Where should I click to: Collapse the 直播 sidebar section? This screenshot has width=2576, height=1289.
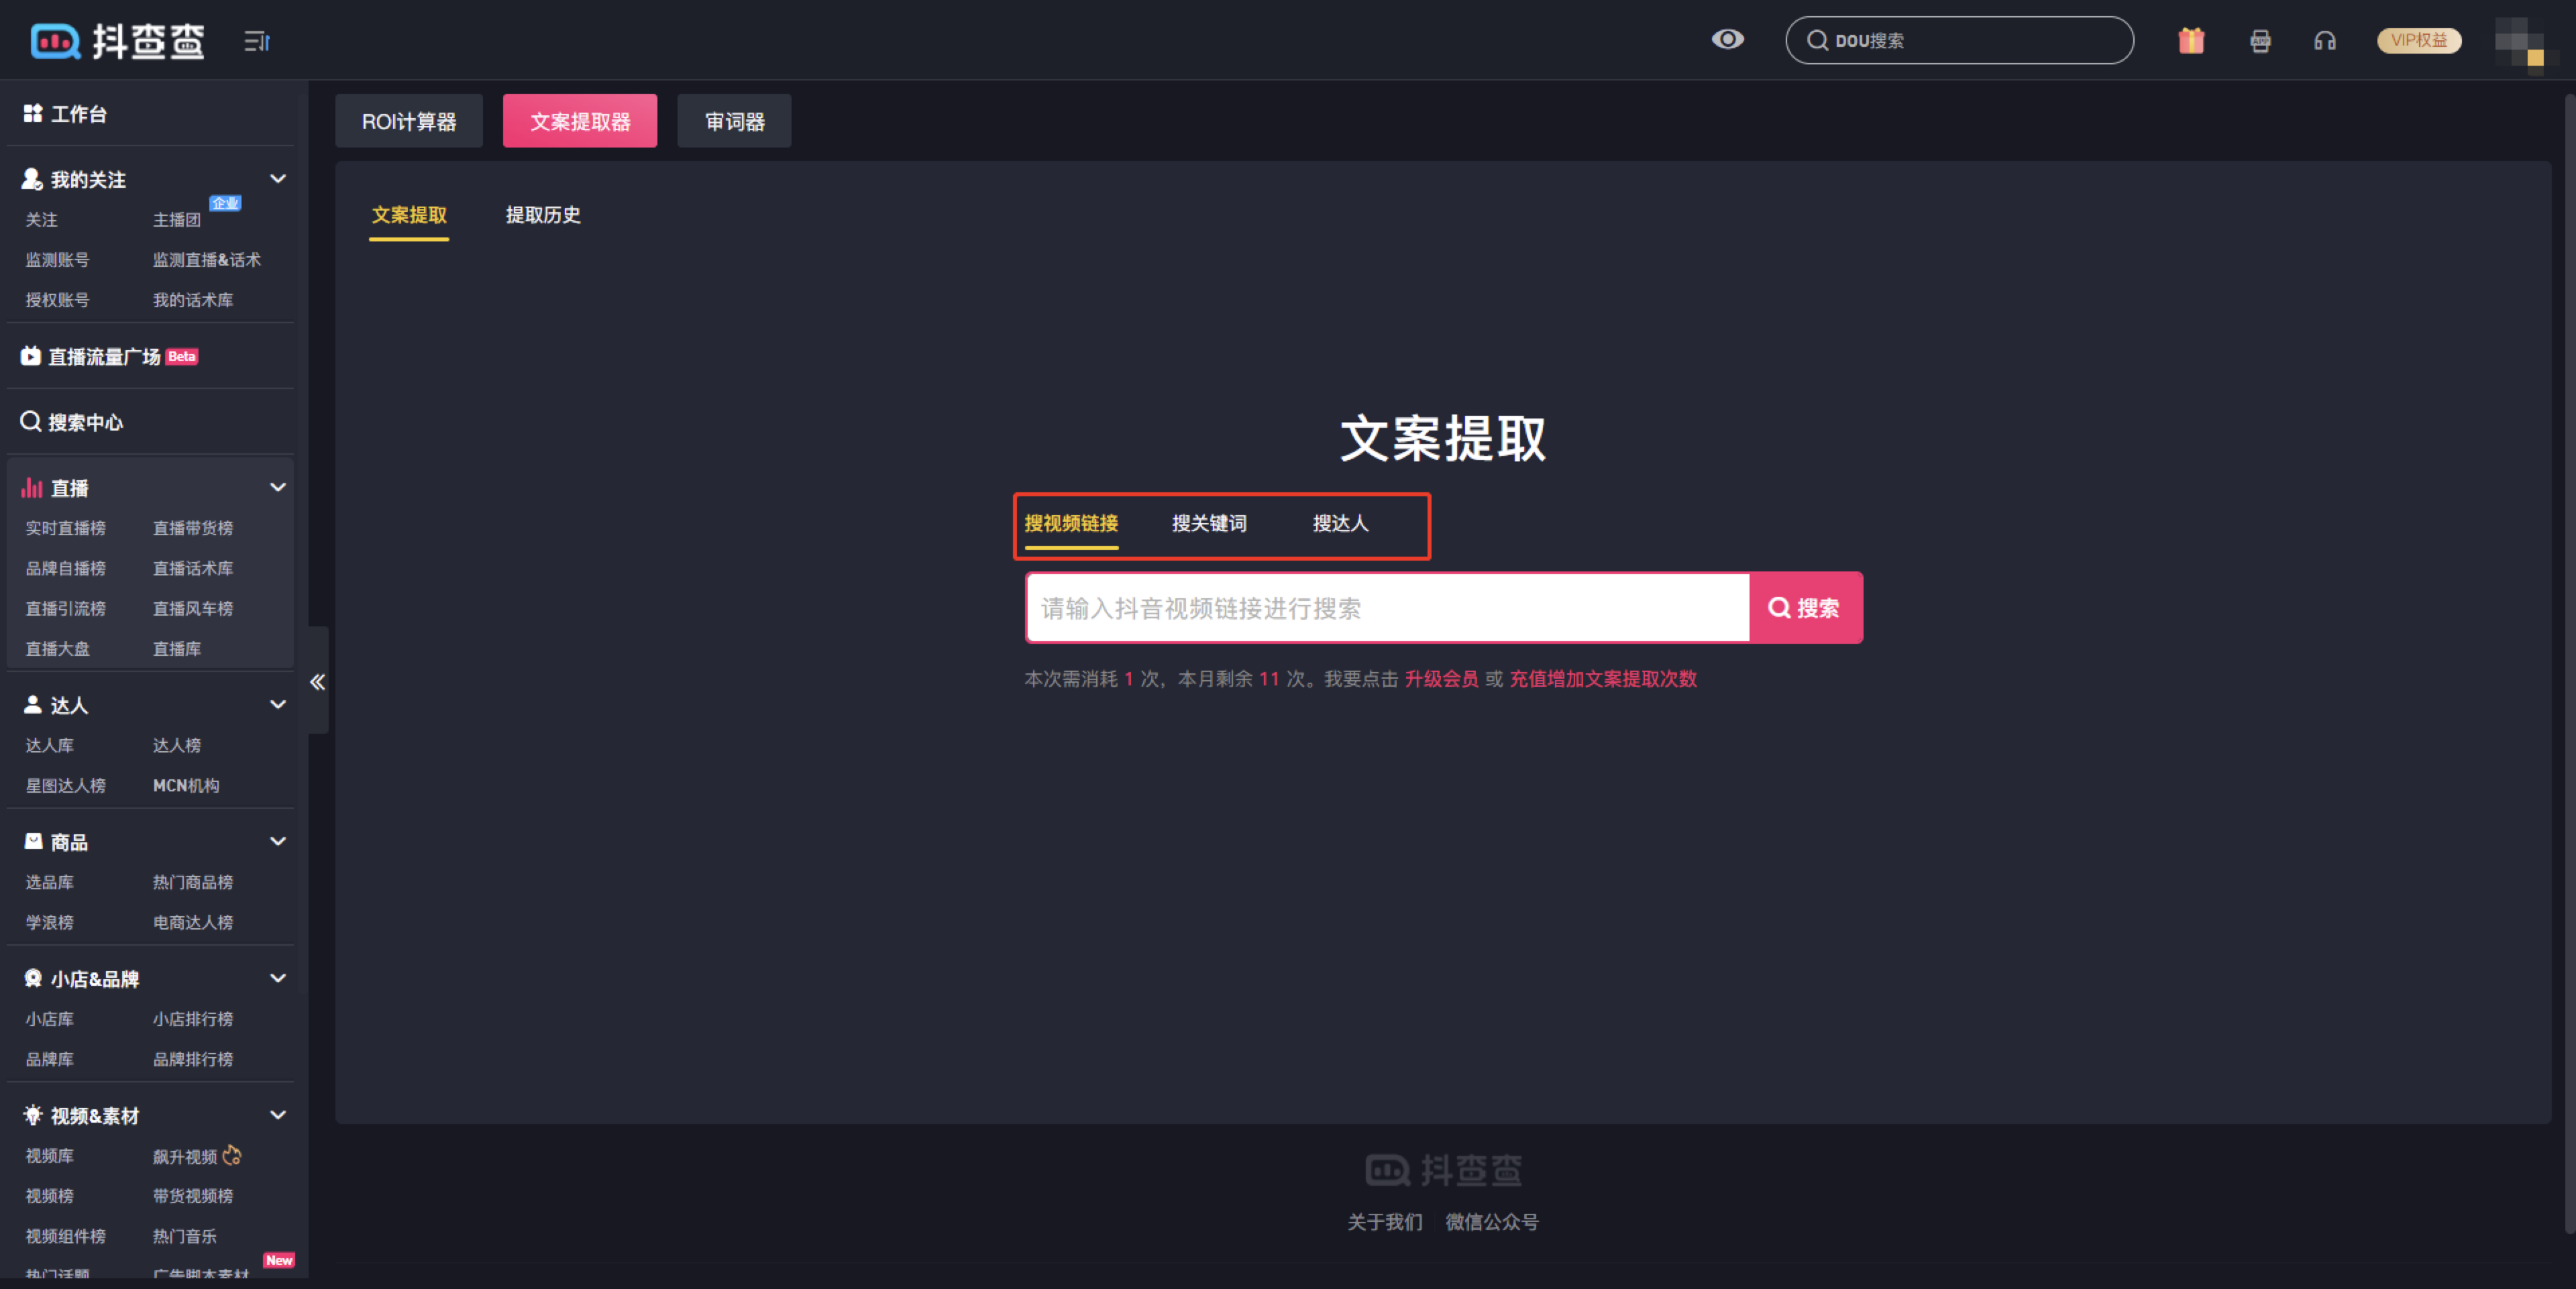click(x=278, y=488)
